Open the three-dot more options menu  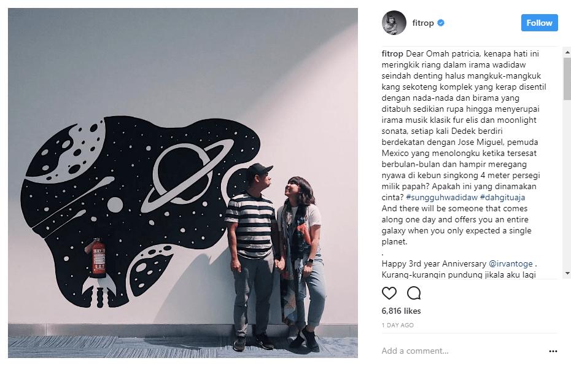[x=553, y=351]
